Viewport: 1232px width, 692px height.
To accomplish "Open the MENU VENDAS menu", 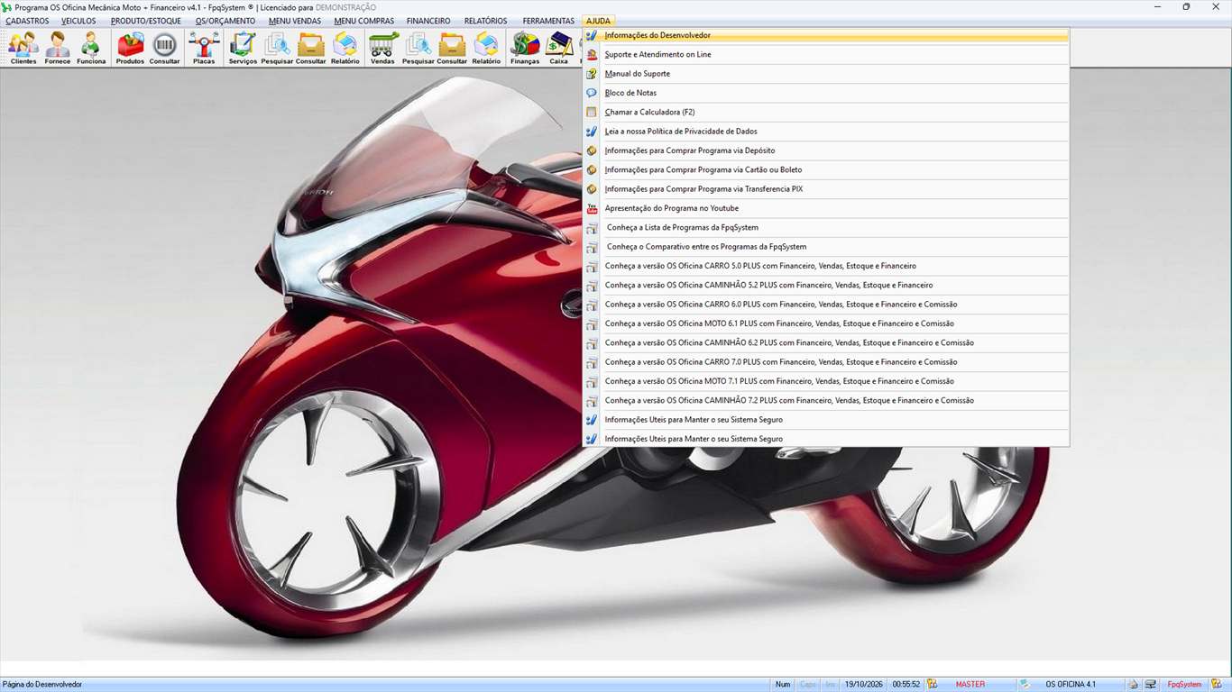I will click(x=295, y=21).
